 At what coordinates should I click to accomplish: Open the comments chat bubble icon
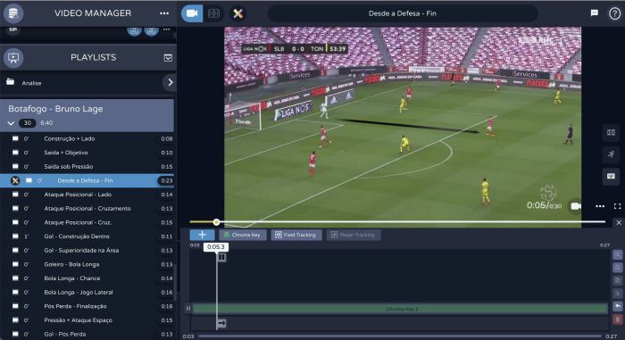595,13
